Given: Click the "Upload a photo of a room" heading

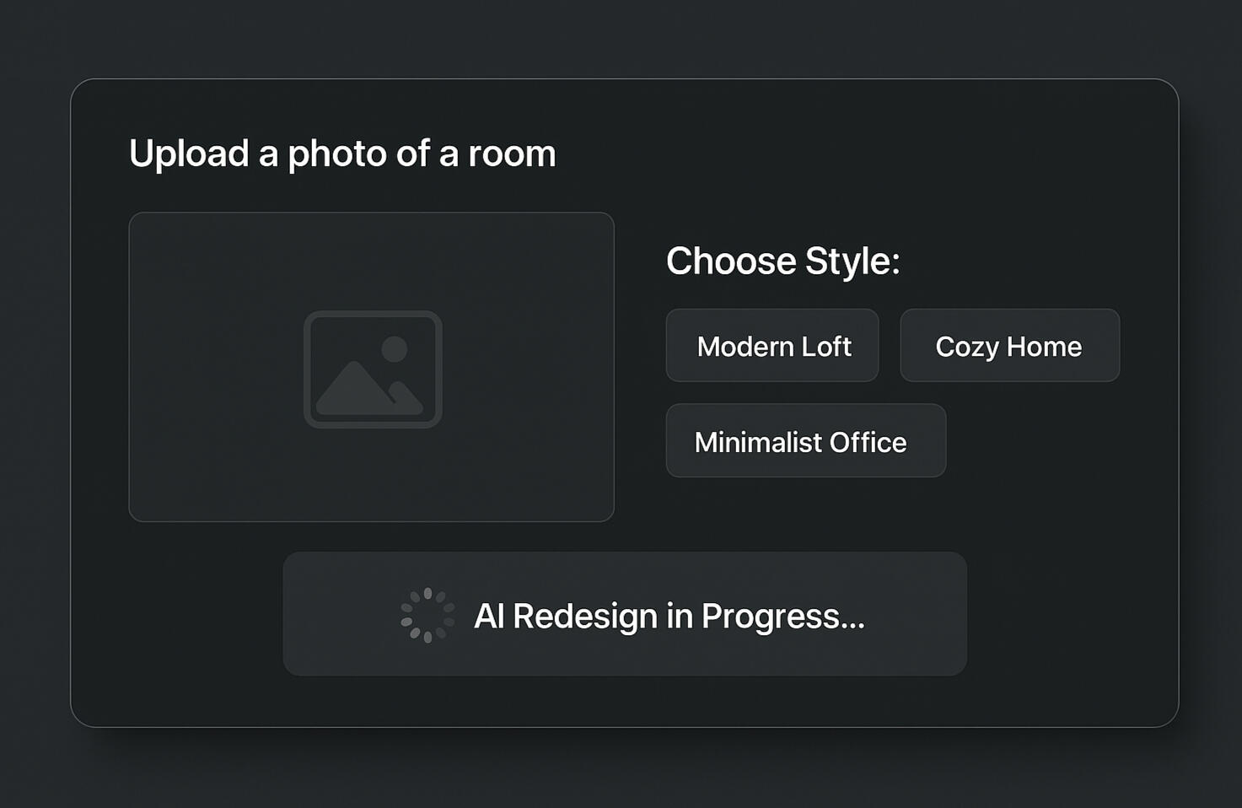Looking at the screenshot, I should pyautogui.click(x=342, y=154).
